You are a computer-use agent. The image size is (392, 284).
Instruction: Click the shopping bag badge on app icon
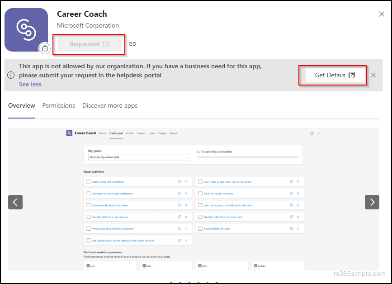(44, 49)
